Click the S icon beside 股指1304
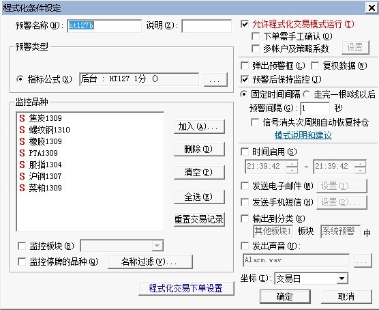 [22, 165]
